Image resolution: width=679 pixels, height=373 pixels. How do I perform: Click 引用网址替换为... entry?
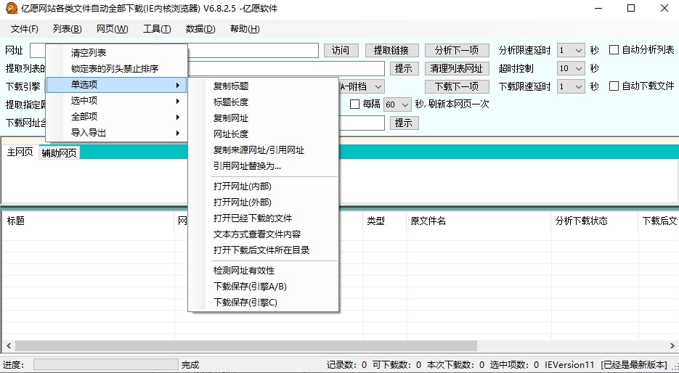pyautogui.click(x=264, y=166)
